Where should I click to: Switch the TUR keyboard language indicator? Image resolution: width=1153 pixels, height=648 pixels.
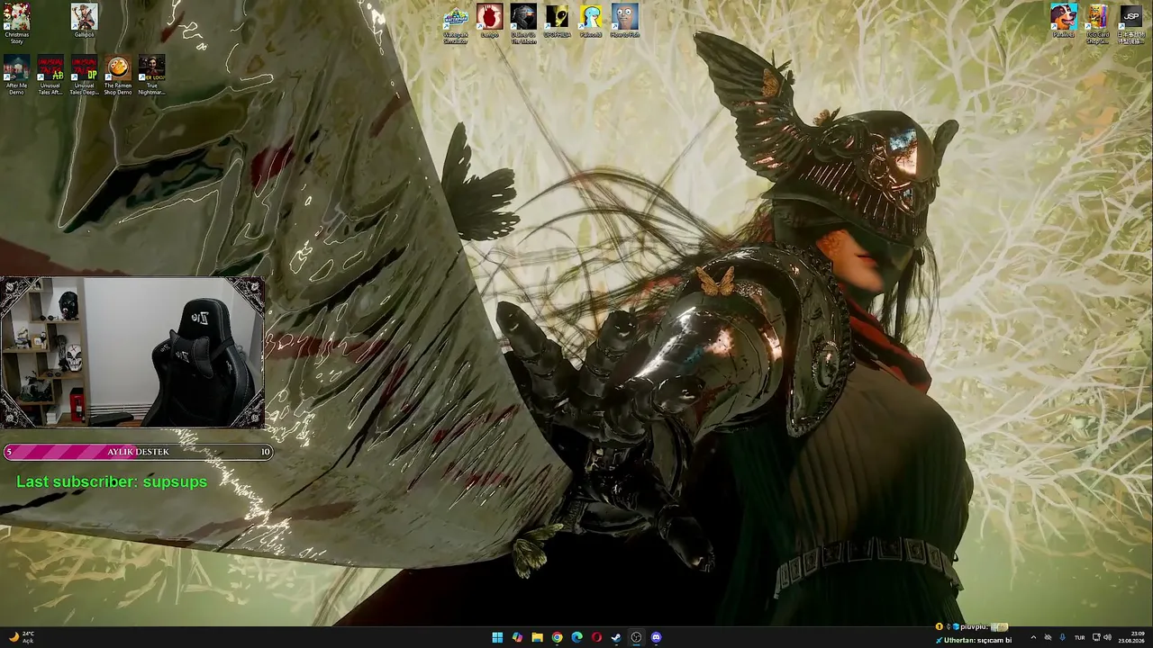click(x=1079, y=637)
